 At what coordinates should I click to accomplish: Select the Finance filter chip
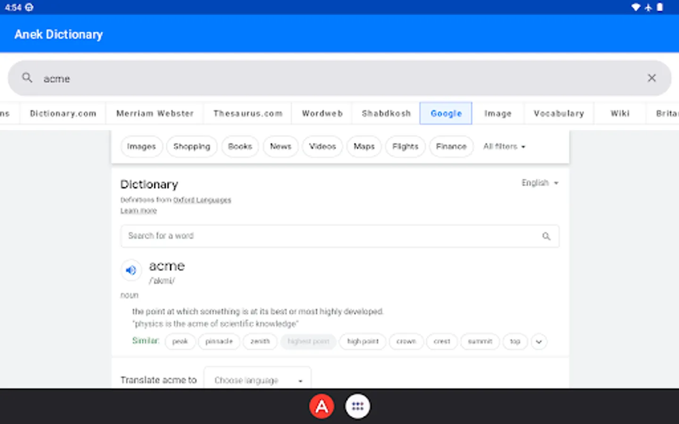(451, 147)
